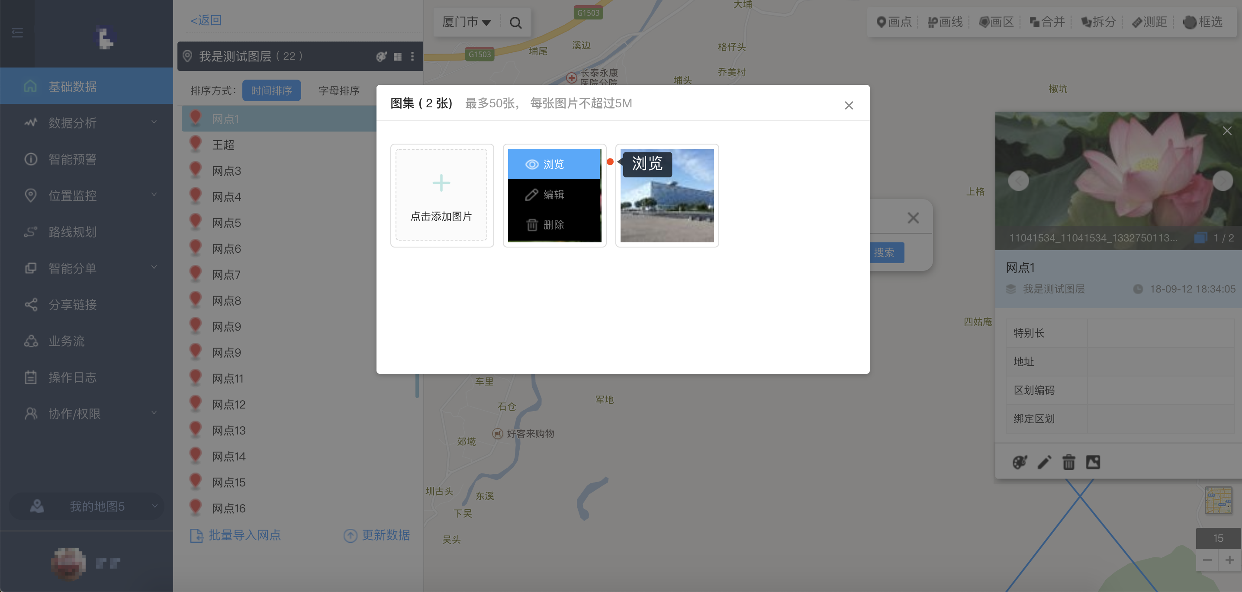
Task: Collapse the sidebar with hamburger icon
Action: click(x=17, y=33)
